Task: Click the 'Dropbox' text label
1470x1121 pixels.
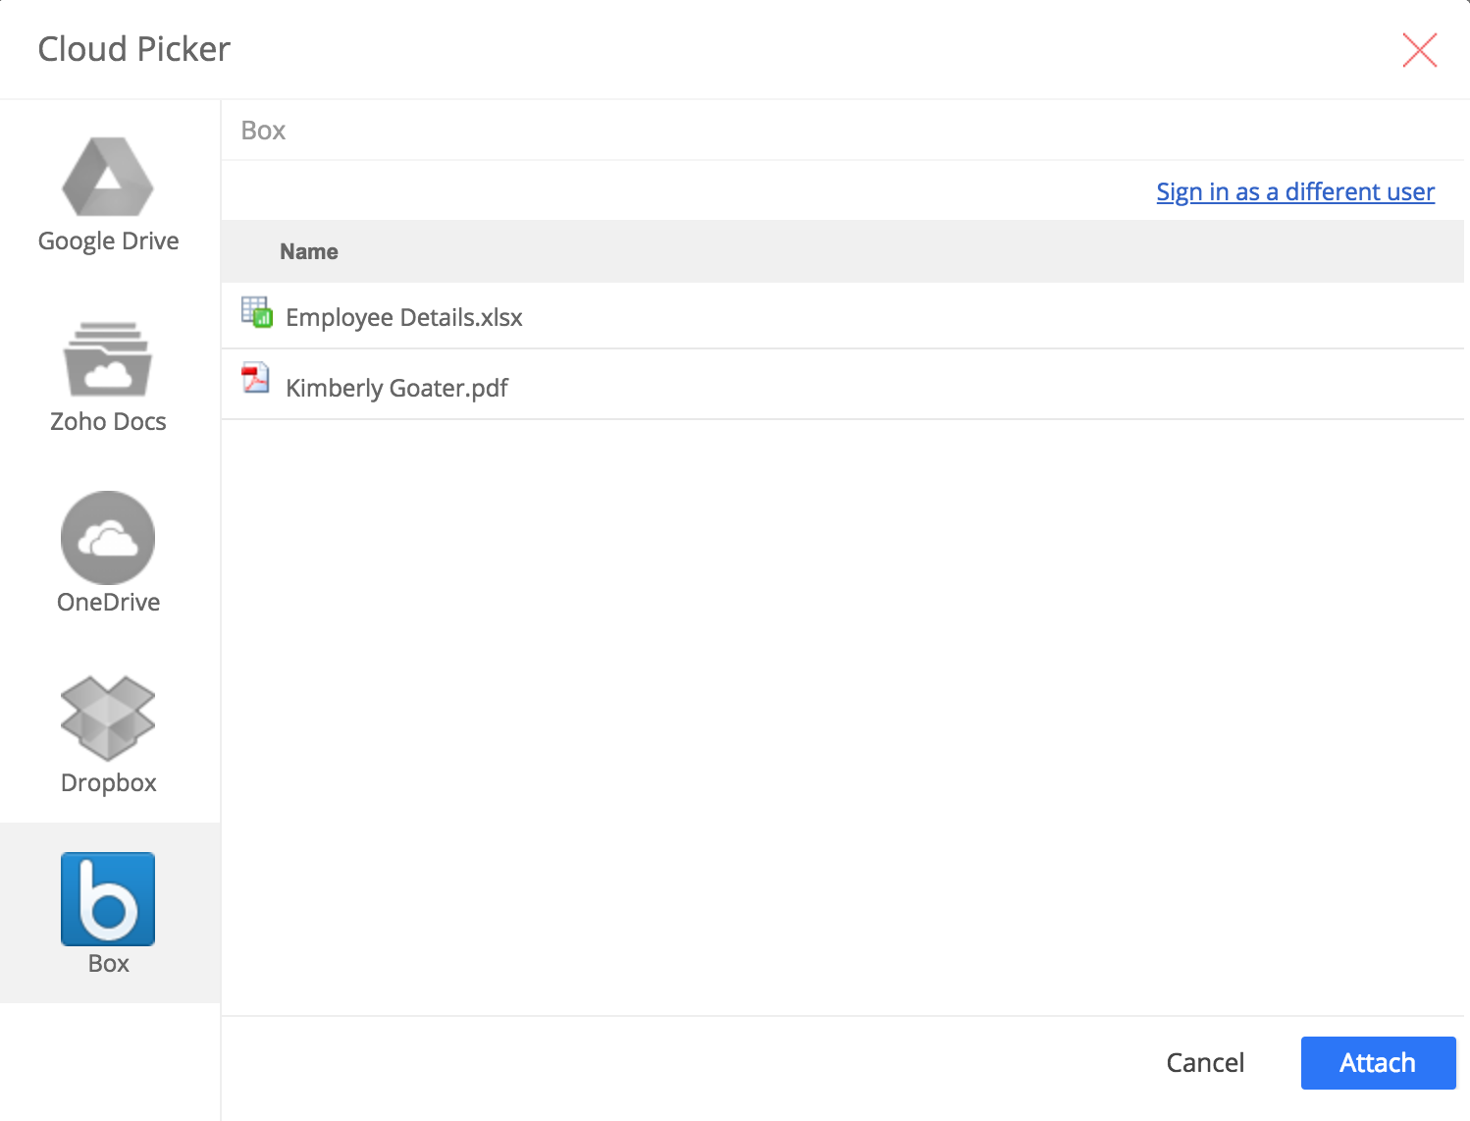Action: 108,783
